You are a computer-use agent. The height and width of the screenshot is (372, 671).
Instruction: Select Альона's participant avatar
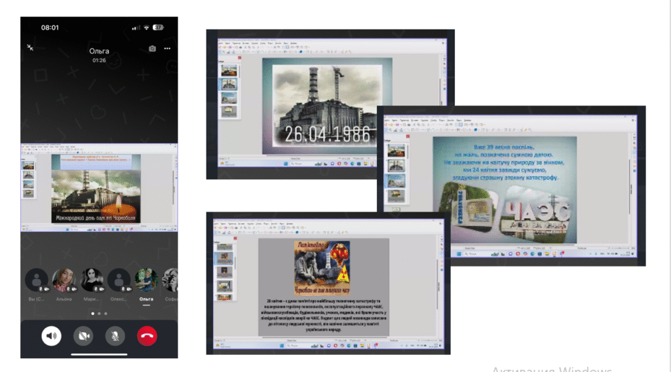click(x=64, y=280)
